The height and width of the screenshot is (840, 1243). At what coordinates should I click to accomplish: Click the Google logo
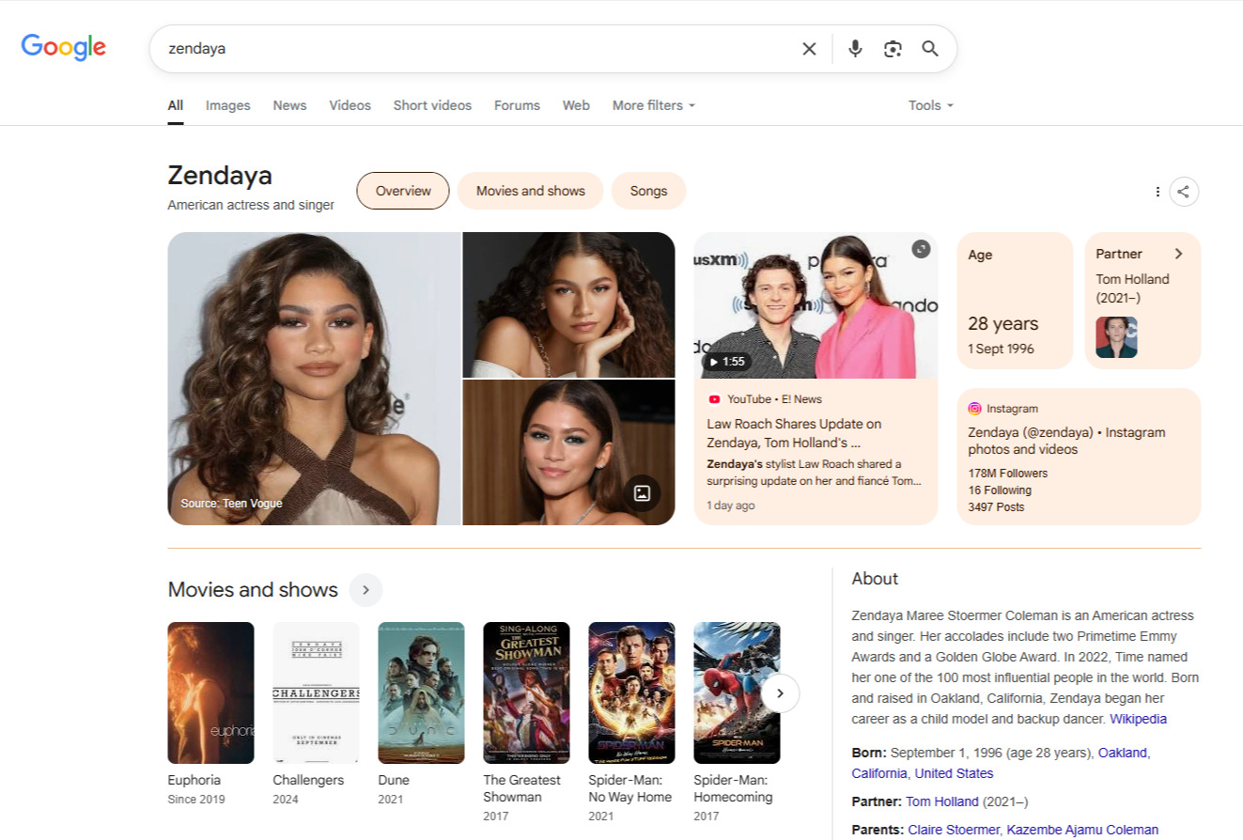click(x=64, y=47)
